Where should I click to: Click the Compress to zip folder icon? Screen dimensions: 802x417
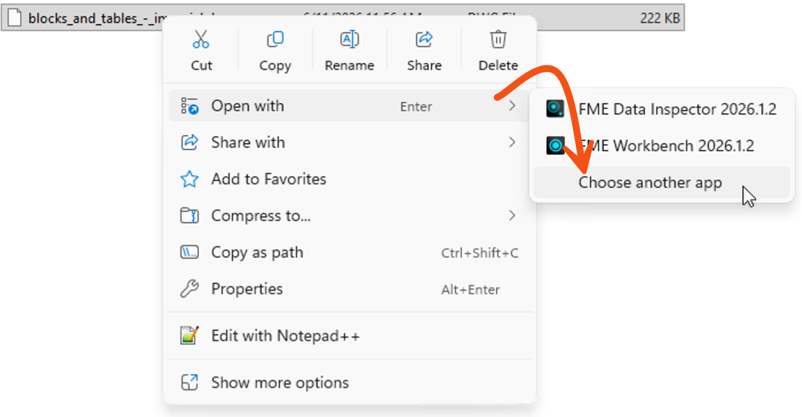[x=190, y=216]
